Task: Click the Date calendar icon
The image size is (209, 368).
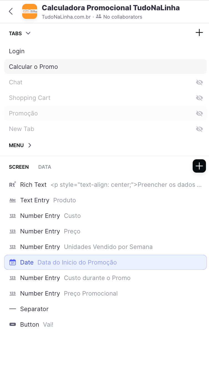Action: 12,262
